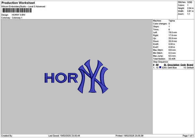Click the 'Color changes:' label
Viewport: 195px width, 138px height.
(160, 24)
